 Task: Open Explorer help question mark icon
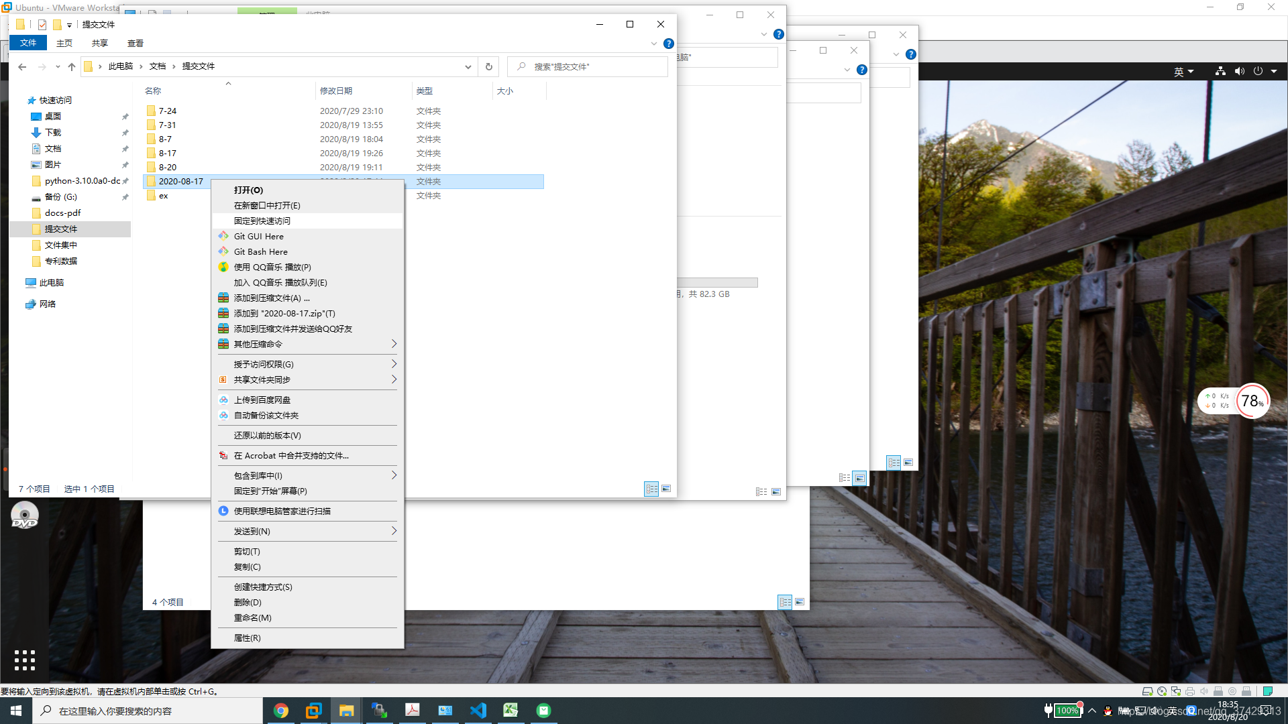[668, 44]
